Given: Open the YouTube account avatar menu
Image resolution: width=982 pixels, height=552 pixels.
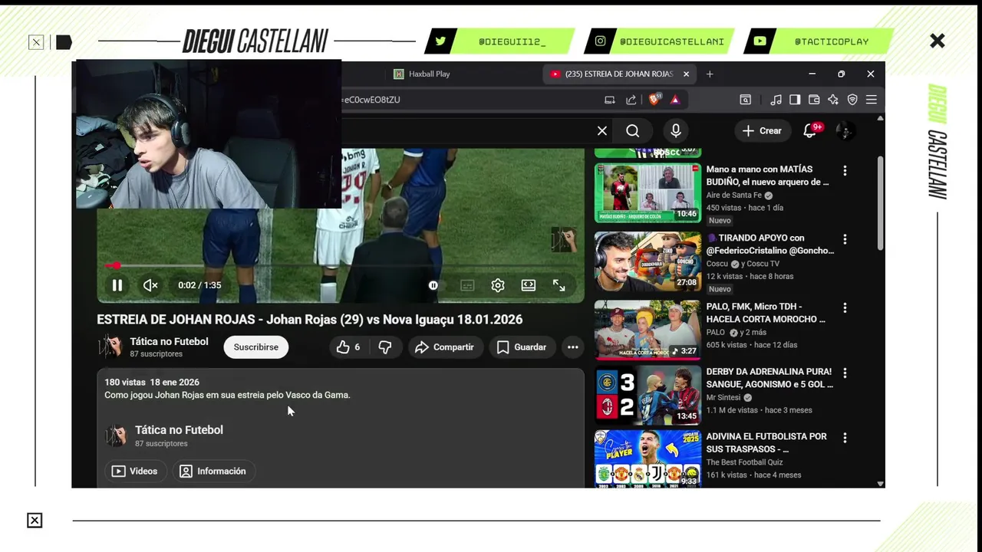Looking at the screenshot, I should coord(845,131).
